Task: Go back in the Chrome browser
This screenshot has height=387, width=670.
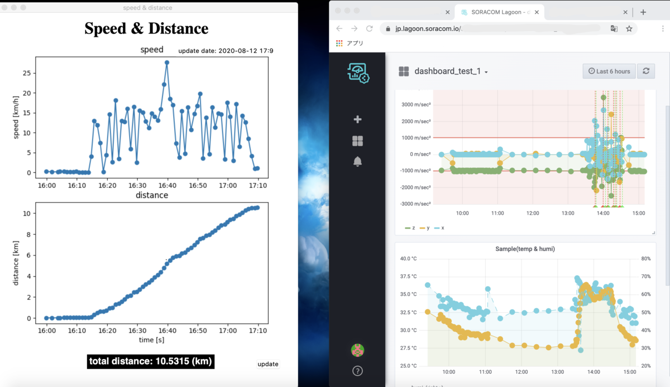Action: click(x=339, y=28)
